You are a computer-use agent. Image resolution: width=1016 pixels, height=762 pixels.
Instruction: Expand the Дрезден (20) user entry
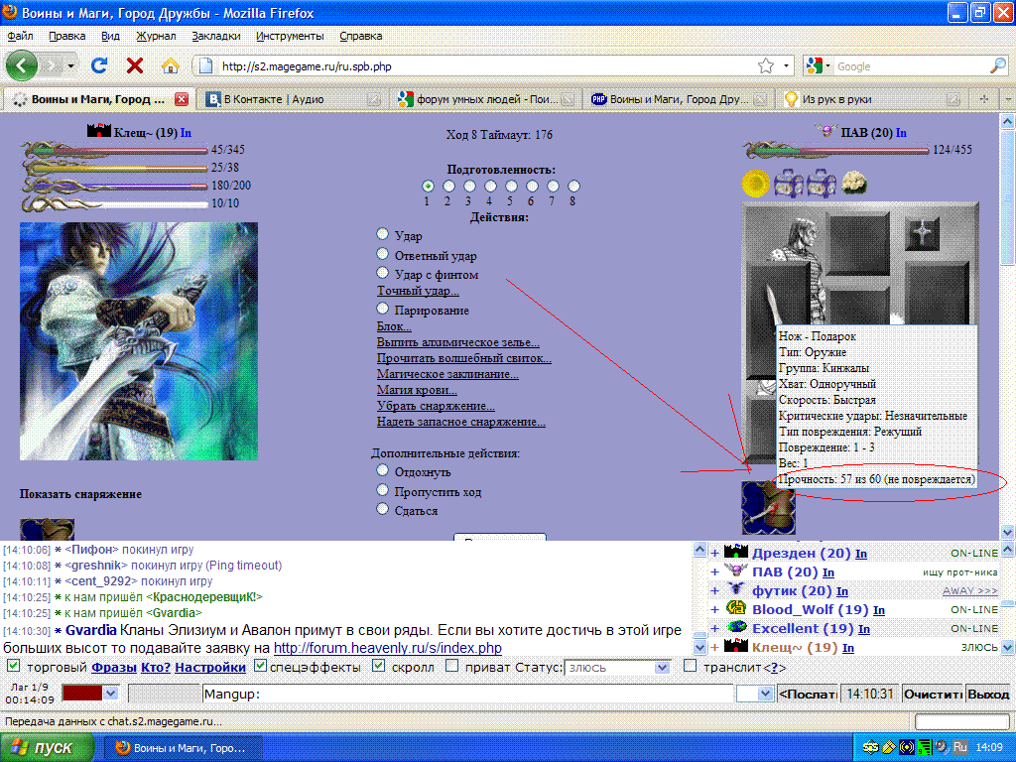click(x=714, y=554)
